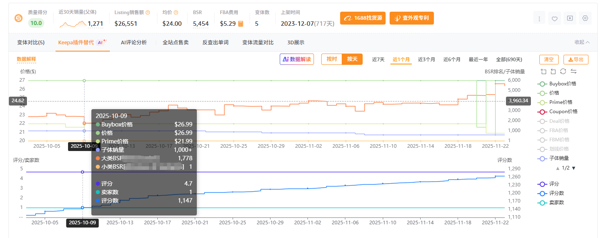The height and width of the screenshot is (238, 611).
Task: Click the heart favorite icon
Action: (554, 18)
